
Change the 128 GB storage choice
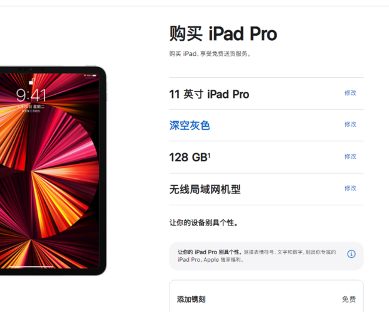coord(350,156)
